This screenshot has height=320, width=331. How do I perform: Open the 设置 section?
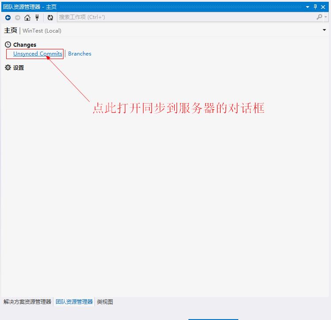pos(19,68)
